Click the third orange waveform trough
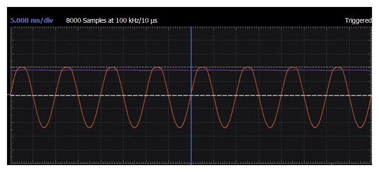 point(134,127)
